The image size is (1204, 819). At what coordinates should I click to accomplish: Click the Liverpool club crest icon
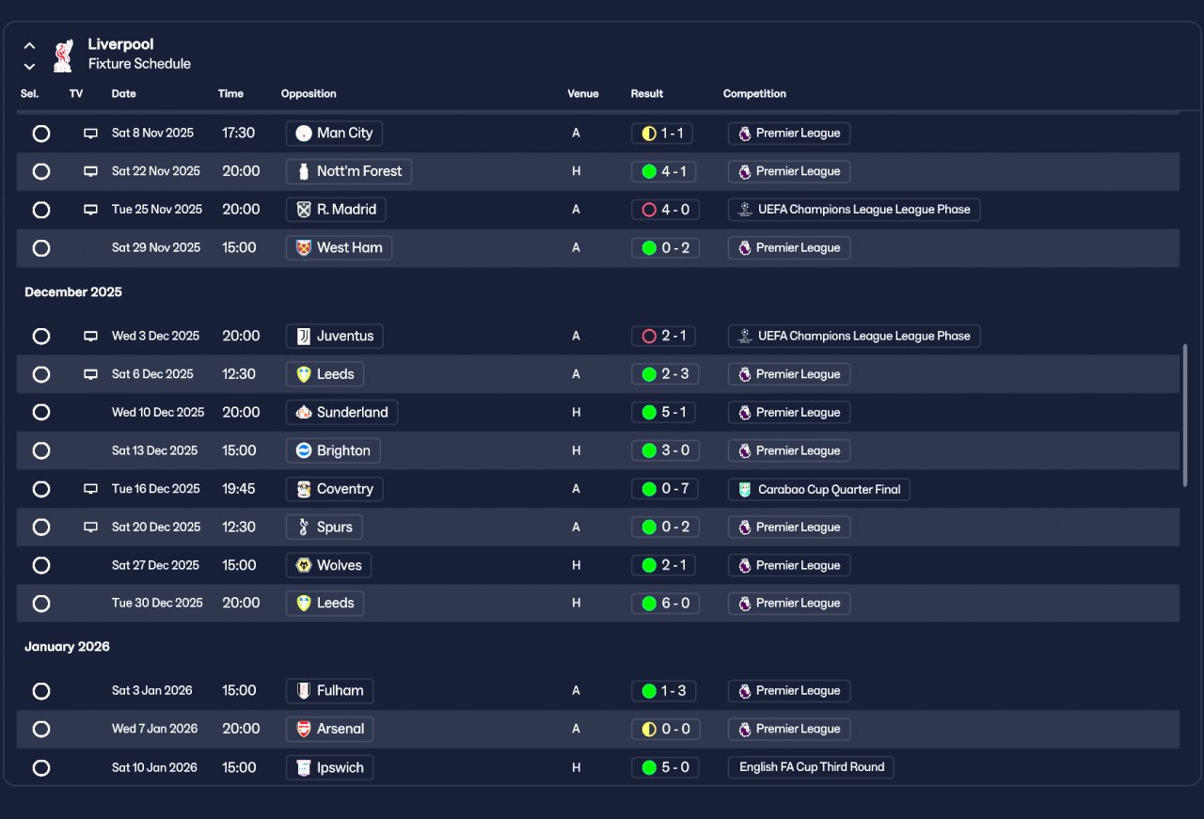pyautogui.click(x=63, y=55)
